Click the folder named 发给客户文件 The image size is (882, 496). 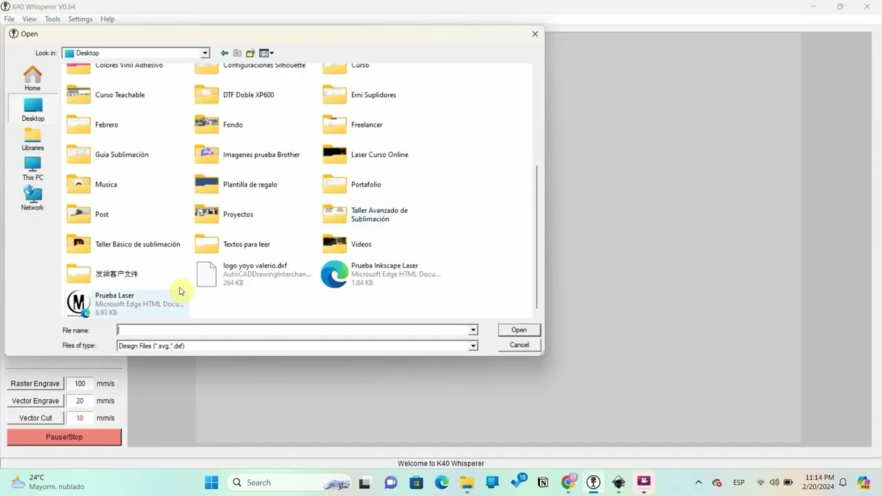pyautogui.click(x=116, y=274)
